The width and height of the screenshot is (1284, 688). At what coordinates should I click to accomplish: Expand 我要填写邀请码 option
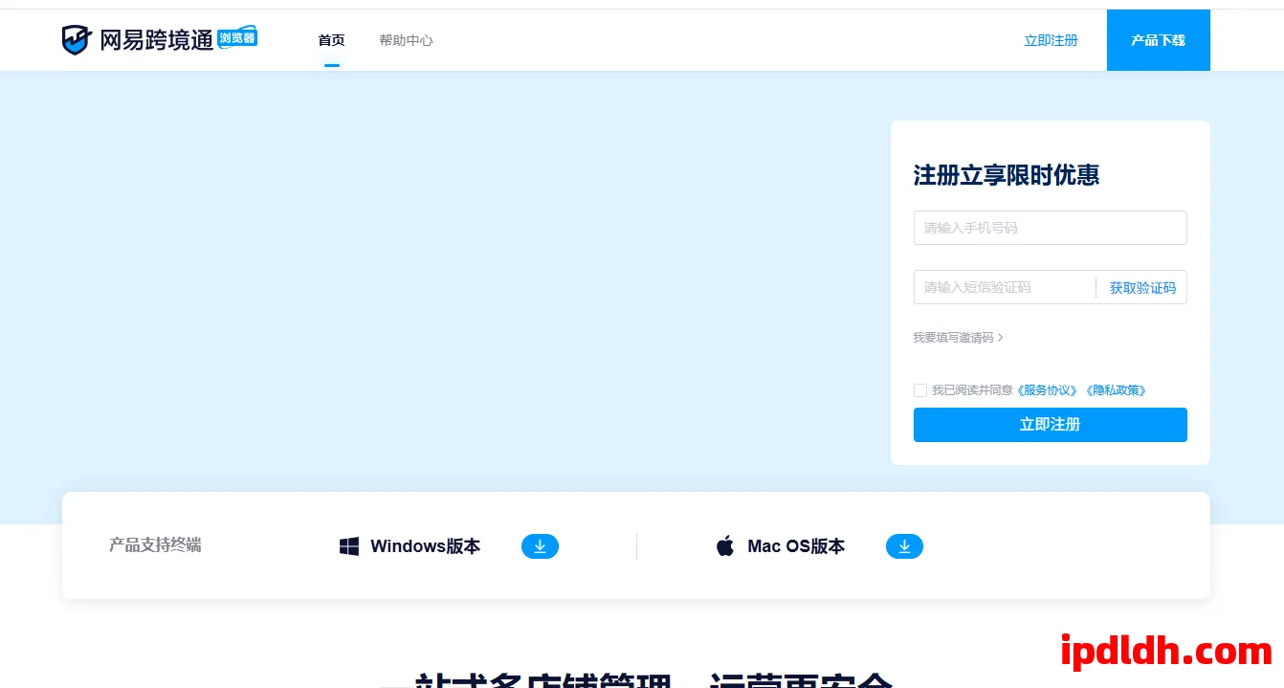pyautogui.click(x=958, y=338)
